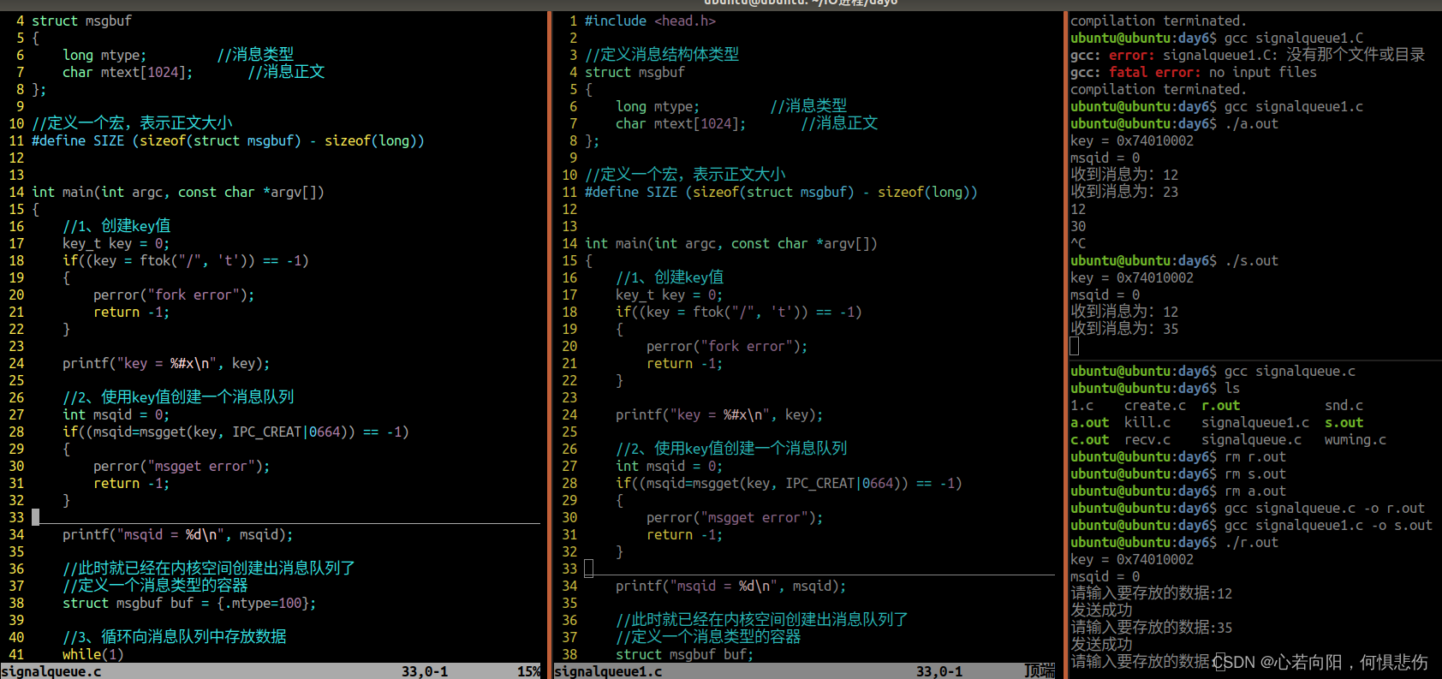This screenshot has width=1442, height=679.
Task: Click 'struct msgbuf' on line 4 in signalqueue.c pane
Action: (81, 21)
